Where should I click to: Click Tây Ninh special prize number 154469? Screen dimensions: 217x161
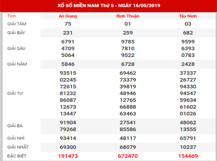coord(187,156)
